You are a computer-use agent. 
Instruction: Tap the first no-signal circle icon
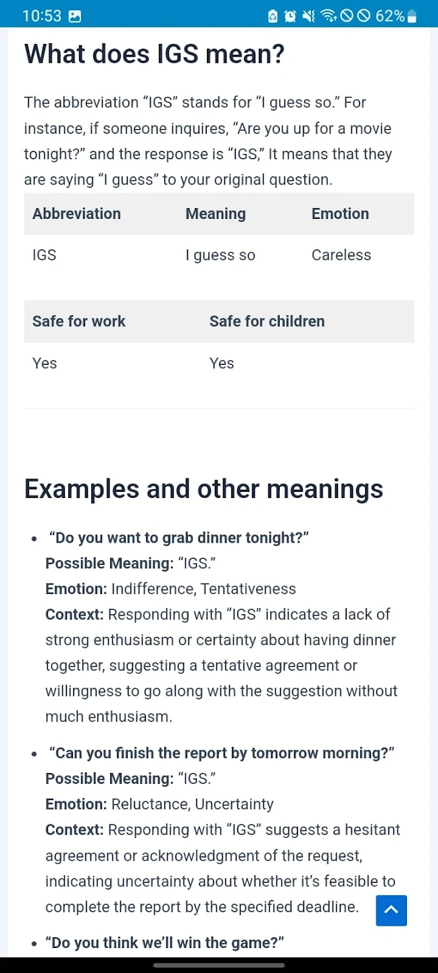(x=347, y=16)
